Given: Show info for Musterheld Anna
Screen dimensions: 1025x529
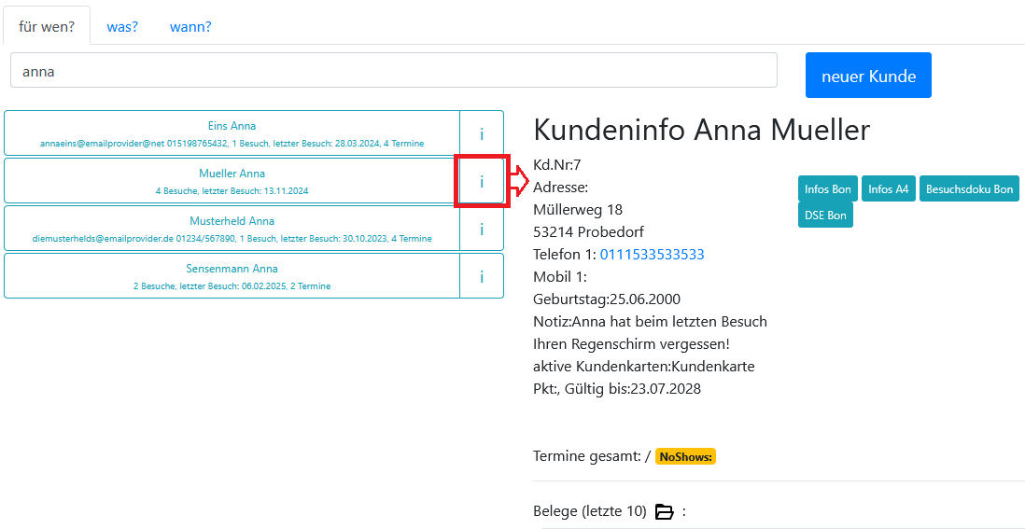Looking at the screenshot, I should (482, 229).
